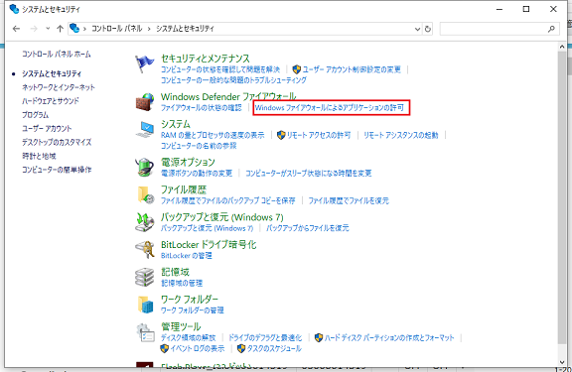Click 電源ボタンの動作の変更 link
The height and width of the screenshot is (372, 572).
pyautogui.click(x=197, y=173)
